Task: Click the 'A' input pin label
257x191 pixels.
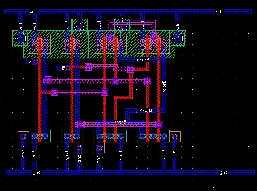Action: pyautogui.click(x=30, y=62)
